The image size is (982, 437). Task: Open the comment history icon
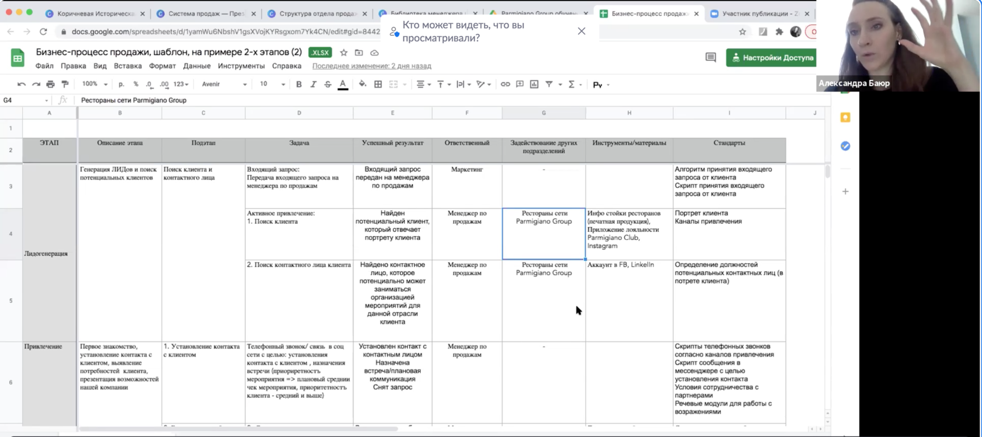[711, 57]
